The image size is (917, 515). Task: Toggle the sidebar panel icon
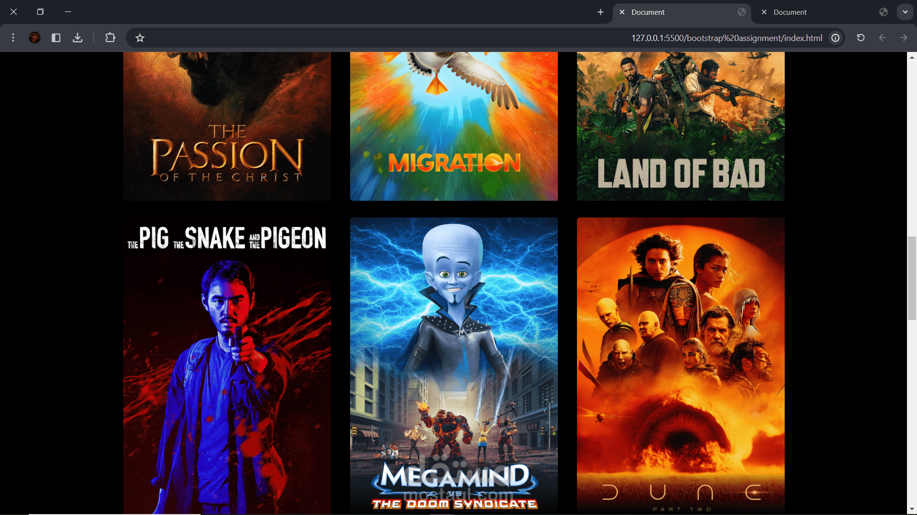tap(56, 38)
